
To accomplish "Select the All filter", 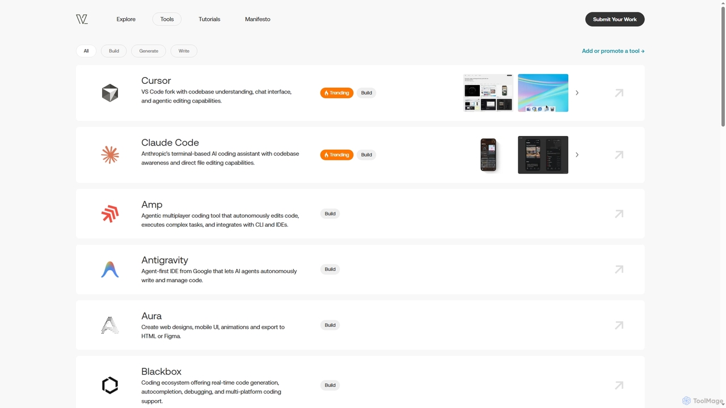I will (x=86, y=51).
